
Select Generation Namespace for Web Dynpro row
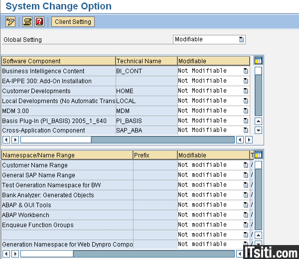tap(67, 245)
